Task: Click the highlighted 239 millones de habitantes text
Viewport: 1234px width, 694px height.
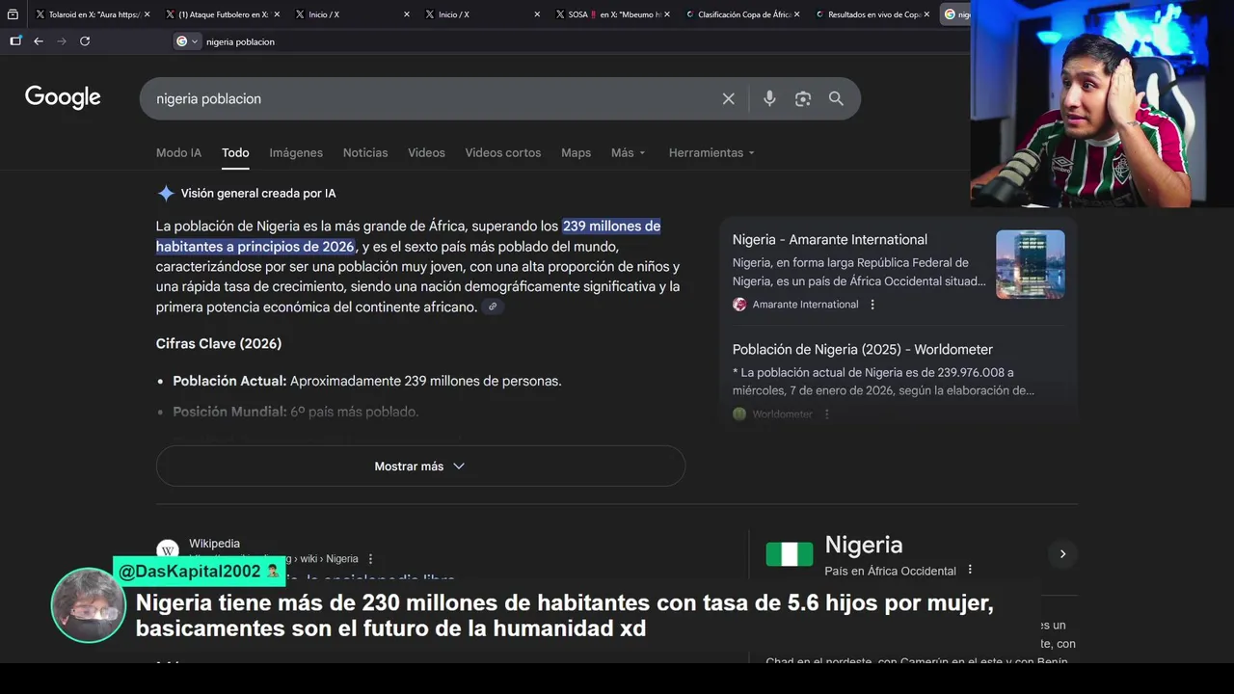Action: click(611, 226)
